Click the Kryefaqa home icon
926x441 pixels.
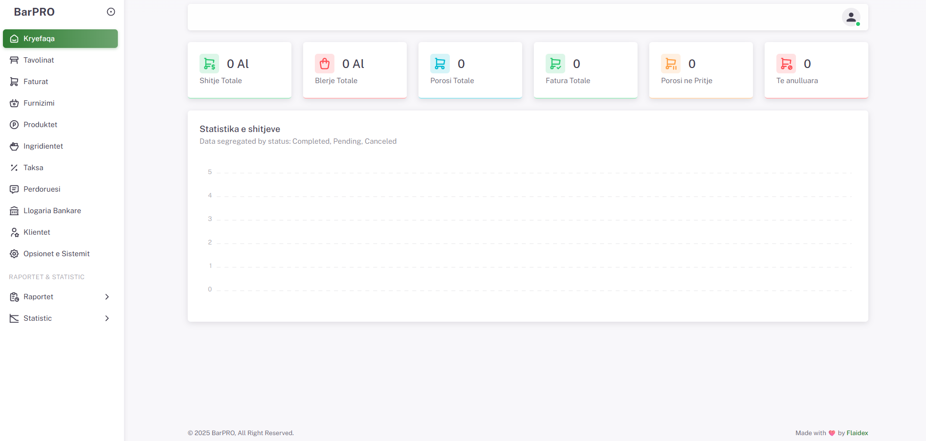(14, 39)
